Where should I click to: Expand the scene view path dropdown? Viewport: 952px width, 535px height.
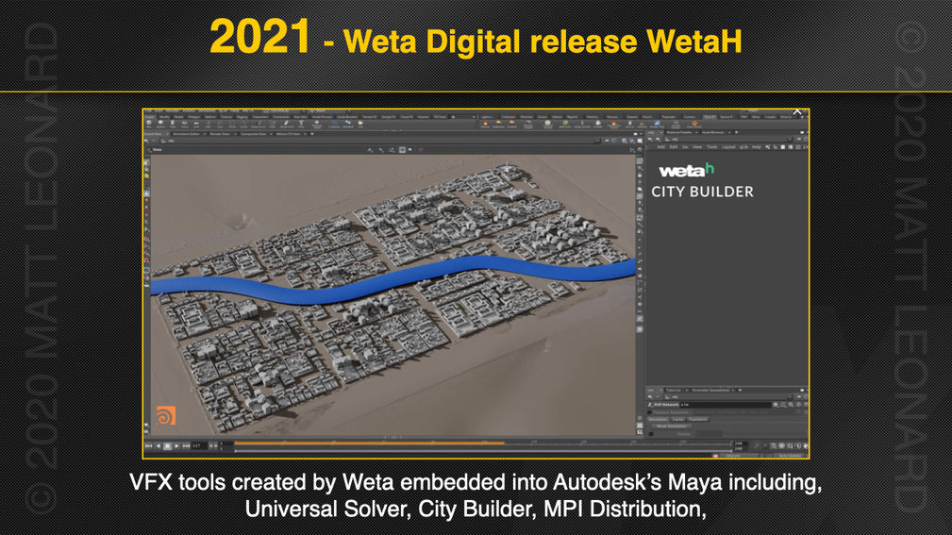coord(597,141)
